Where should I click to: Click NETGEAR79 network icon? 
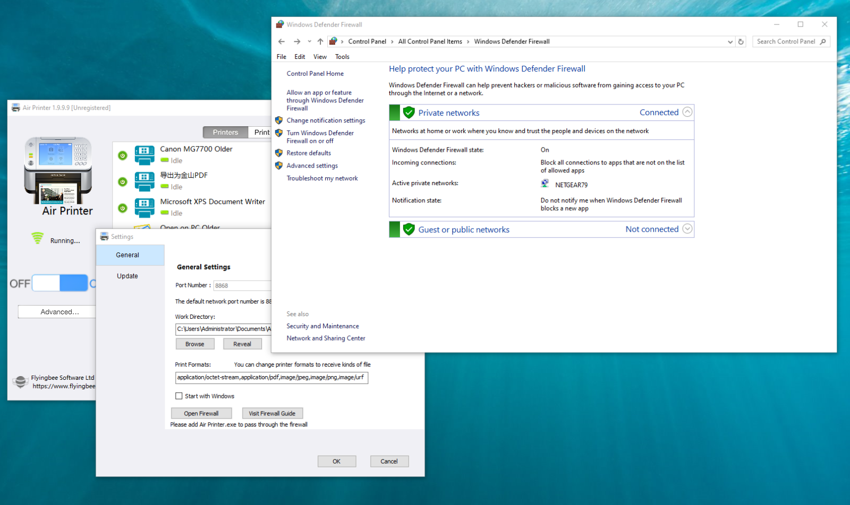click(x=545, y=184)
